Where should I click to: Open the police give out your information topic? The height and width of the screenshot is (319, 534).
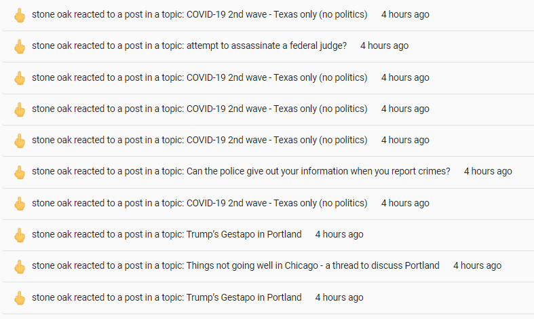pyautogui.click(x=318, y=172)
